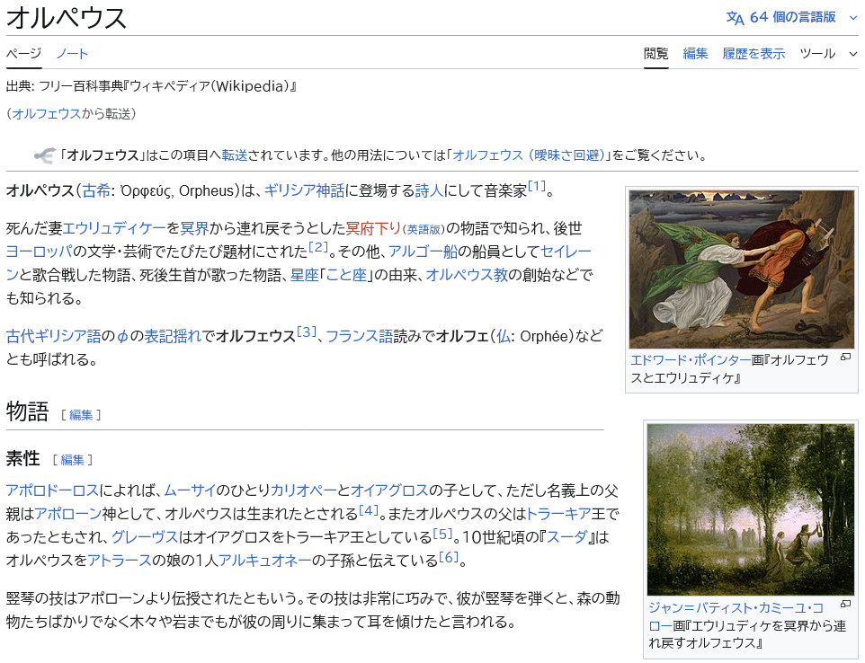865x663 pixels.
Task: Select the 閲覧 tab
Action: (655, 54)
